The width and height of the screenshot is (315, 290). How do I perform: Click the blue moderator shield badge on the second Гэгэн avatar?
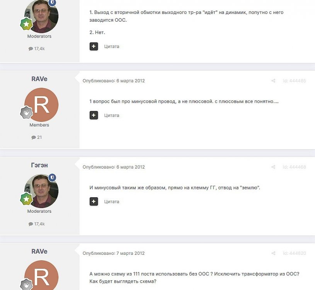click(x=52, y=177)
